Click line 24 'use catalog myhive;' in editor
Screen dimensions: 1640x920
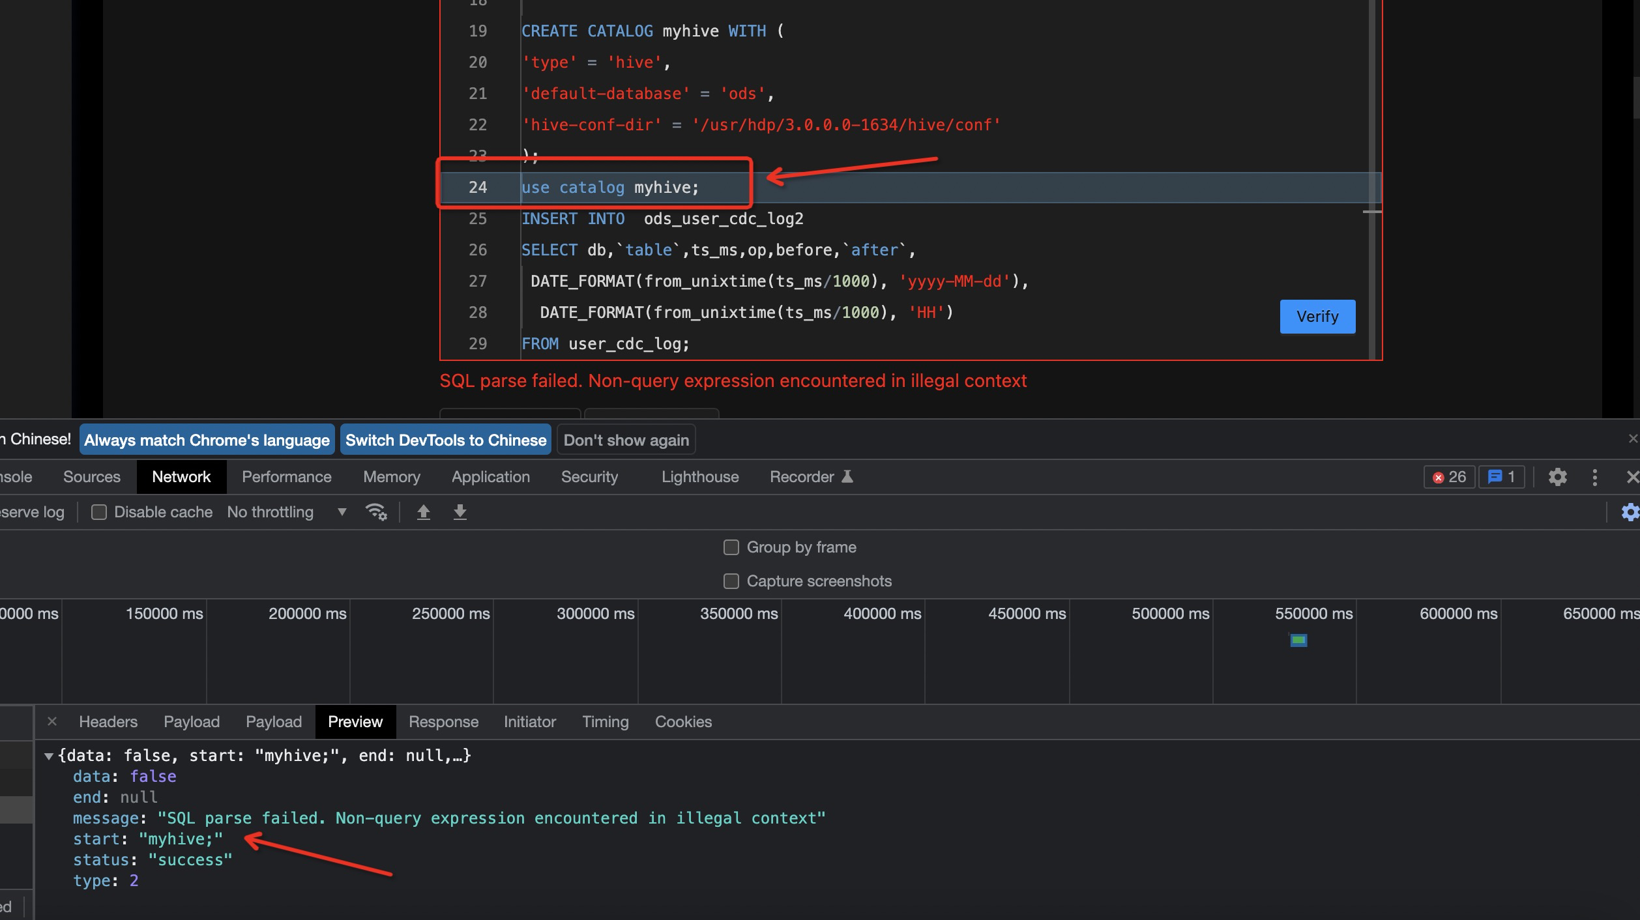coord(610,188)
